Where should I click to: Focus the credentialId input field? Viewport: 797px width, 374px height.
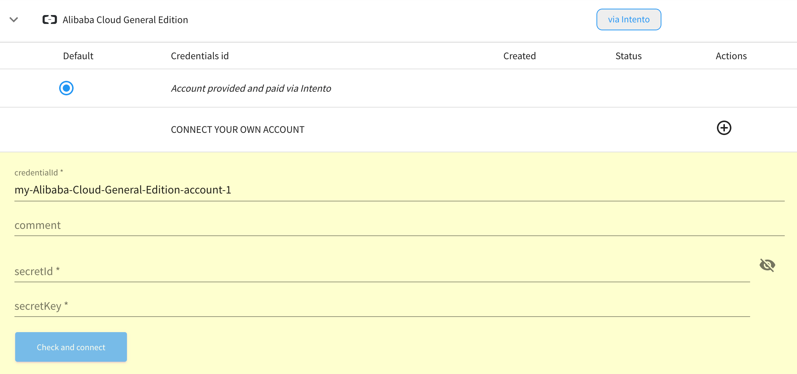tap(399, 190)
